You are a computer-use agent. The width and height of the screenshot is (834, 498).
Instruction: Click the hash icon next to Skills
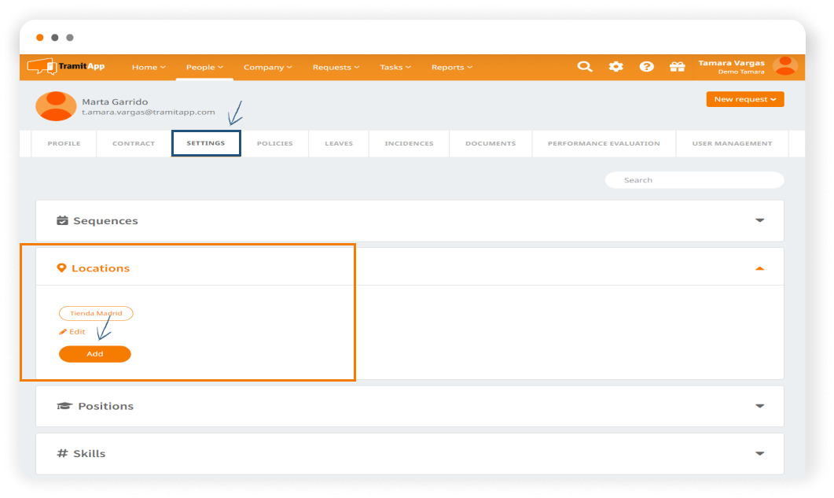(62, 453)
